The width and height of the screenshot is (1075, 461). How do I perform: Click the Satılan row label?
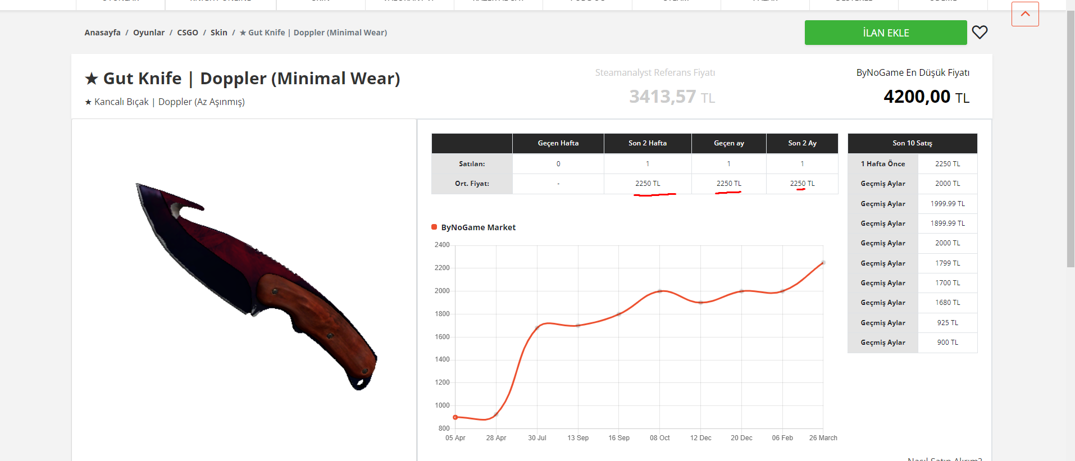472,164
